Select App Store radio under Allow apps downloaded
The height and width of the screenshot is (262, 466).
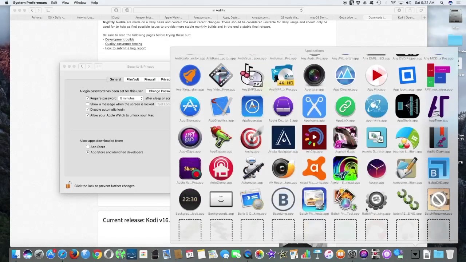click(x=88, y=147)
